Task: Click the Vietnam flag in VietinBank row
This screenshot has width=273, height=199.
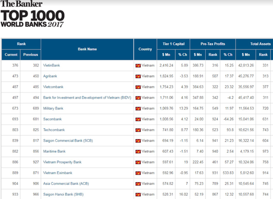Action: 138,66
